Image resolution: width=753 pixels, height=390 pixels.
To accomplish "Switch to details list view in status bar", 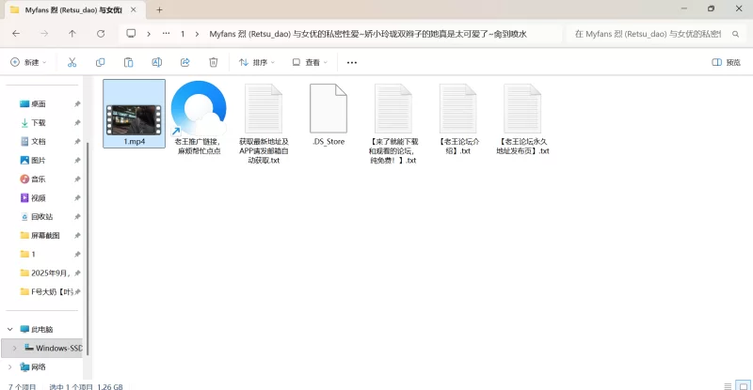I will point(727,385).
